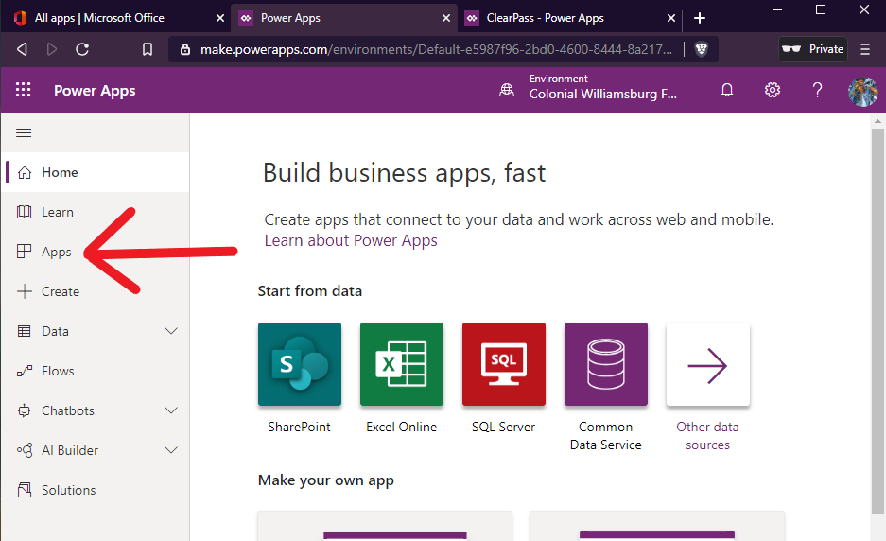Click the Other data sources link text
886x541 pixels.
coord(708,436)
